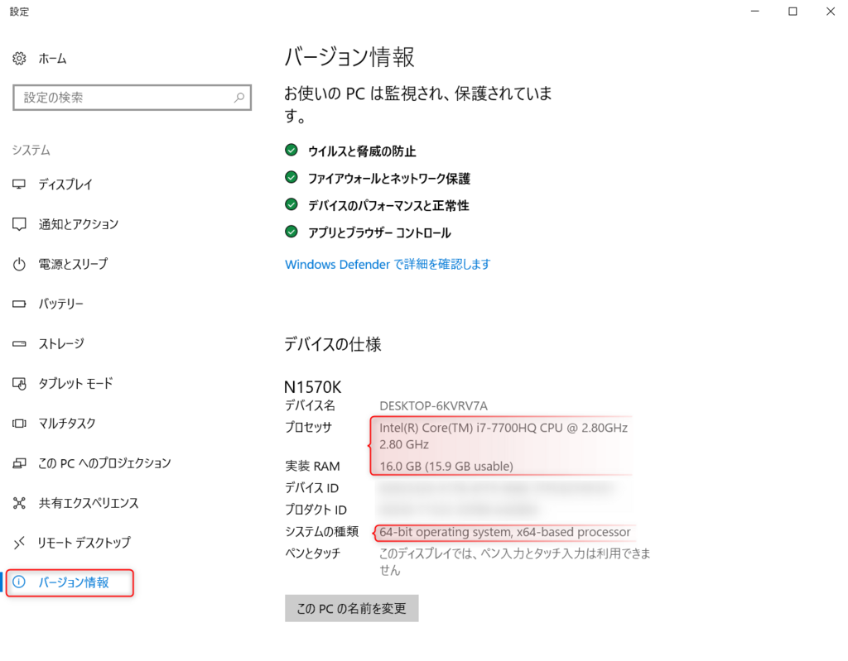Screen dimensions: 848x661
Task: Click the N1570K model name
Action: point(312,387)
